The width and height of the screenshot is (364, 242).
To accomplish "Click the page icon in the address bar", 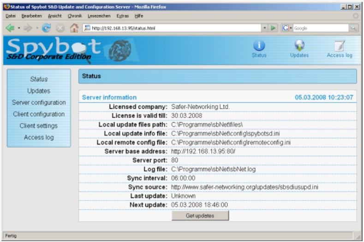I will click(x=87, y=28).
